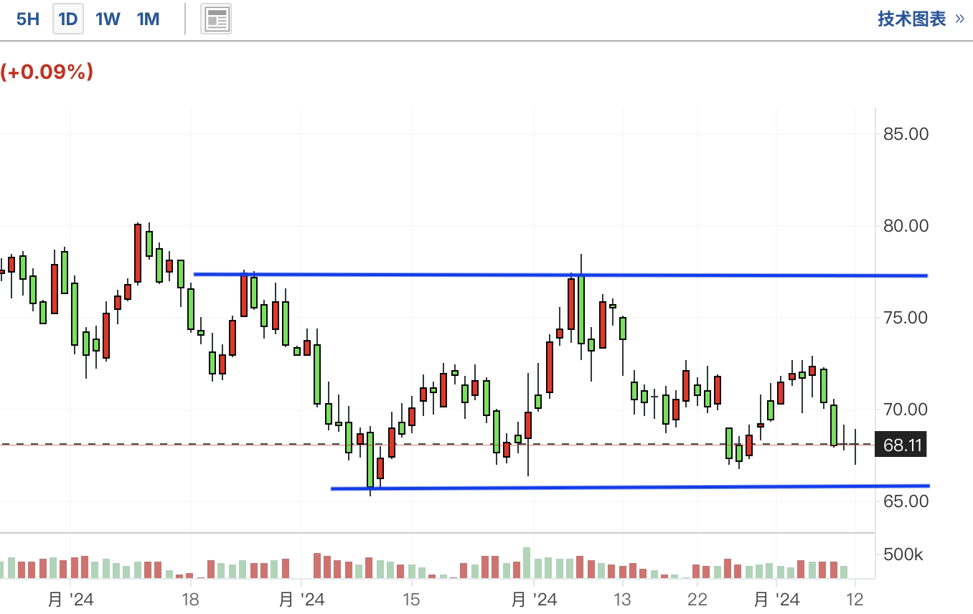This screenshot has height=614, width=973.
Task: Click the 80.00 price axis label
Action: [906, 226]
